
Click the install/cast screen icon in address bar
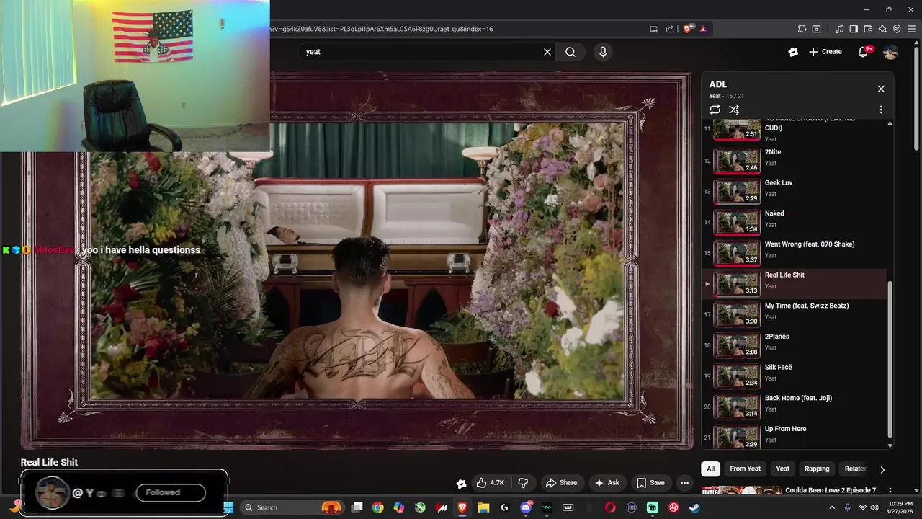(653, 29)
